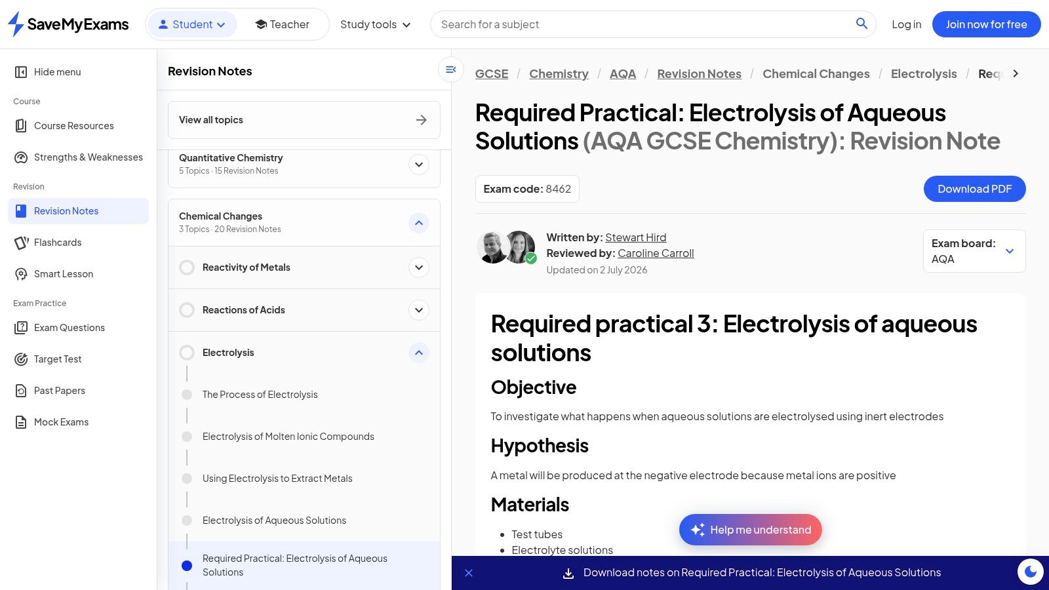1049x590 pixels.
Task: Toggle Electrolysis completion circle
Action: [x=187, y=353]
